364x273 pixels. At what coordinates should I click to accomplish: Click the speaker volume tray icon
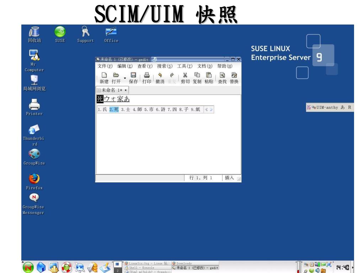[317, 271]
